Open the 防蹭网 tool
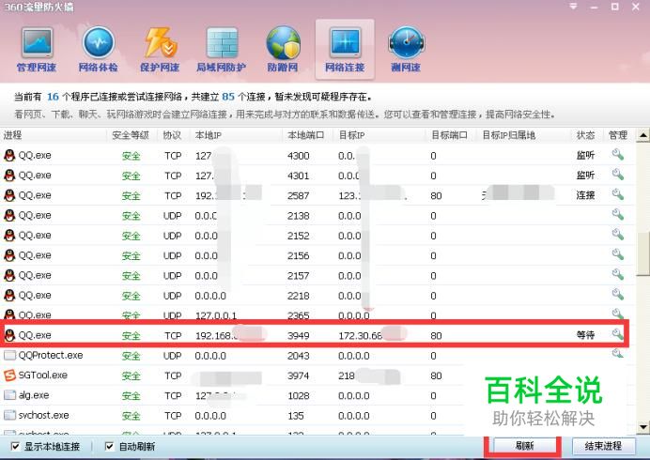Image resolution: width=650 pixels, height=460 pixels. [x=283, y=50]
